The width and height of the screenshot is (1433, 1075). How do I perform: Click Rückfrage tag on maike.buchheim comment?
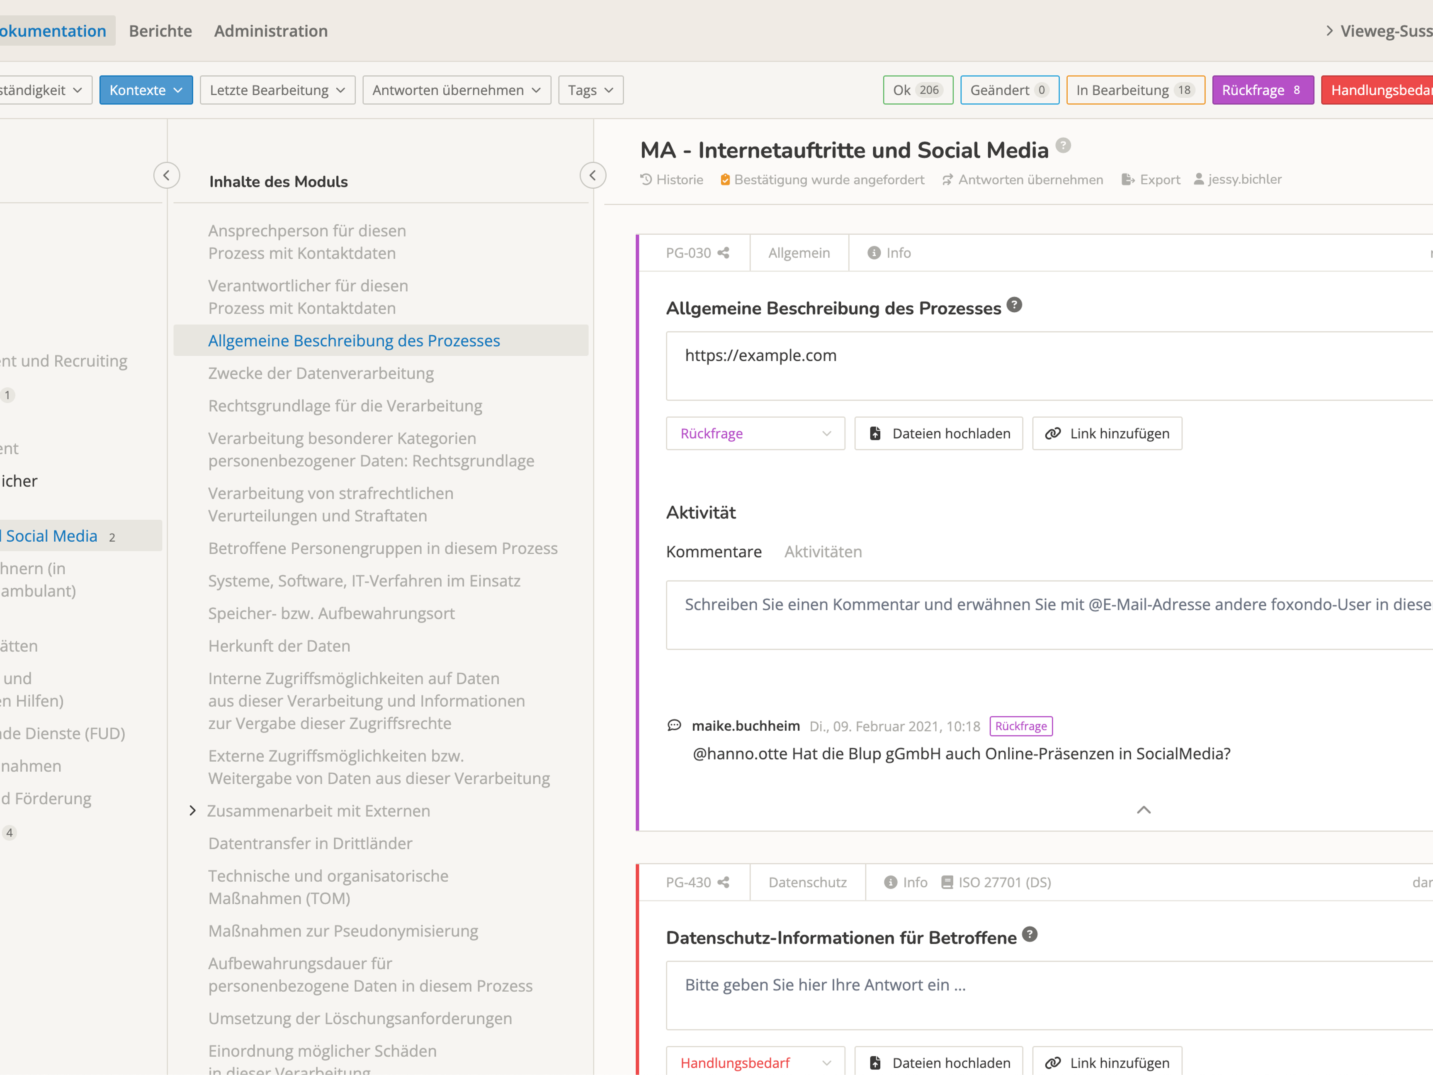click(x=1020, y=726)
